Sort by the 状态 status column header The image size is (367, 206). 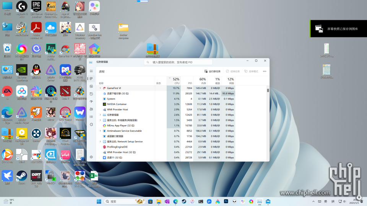click(x=161, y=81)
